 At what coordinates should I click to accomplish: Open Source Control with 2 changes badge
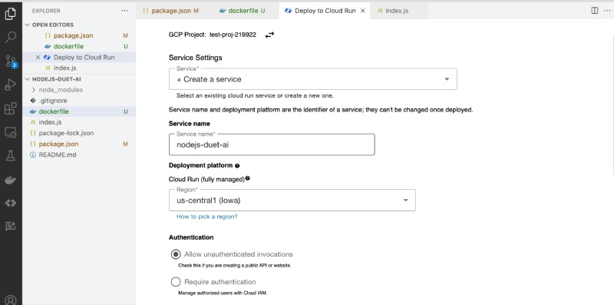(11, 61)
